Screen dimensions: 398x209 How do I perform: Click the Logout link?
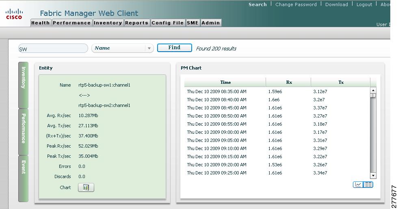364,4
